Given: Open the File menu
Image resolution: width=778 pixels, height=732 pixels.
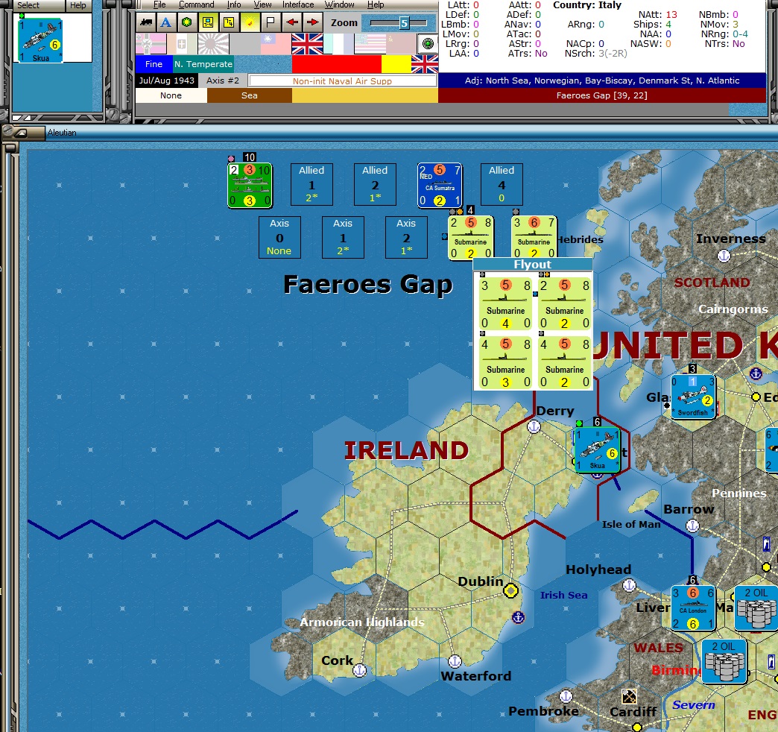Looking at the screenshot, I should point(159,4).
